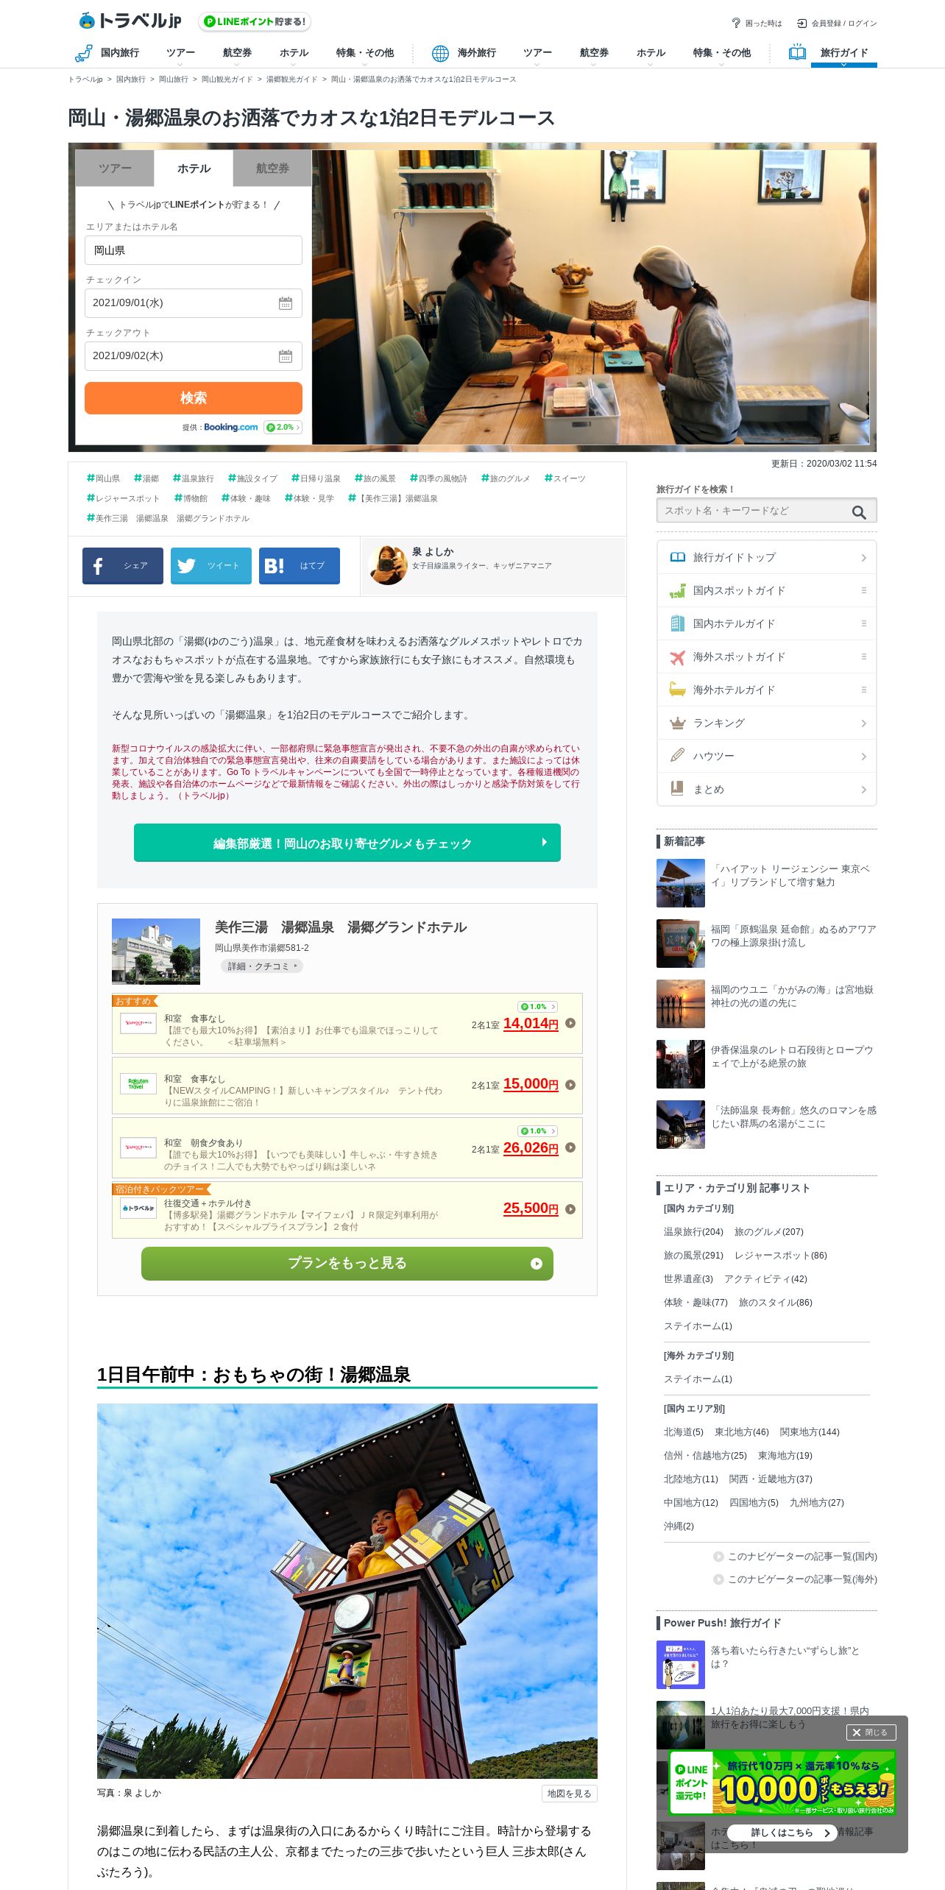Viewport: 945px width, 1890px height.
Task: Click the #博物館 tag
Action: tap(191, 498)
